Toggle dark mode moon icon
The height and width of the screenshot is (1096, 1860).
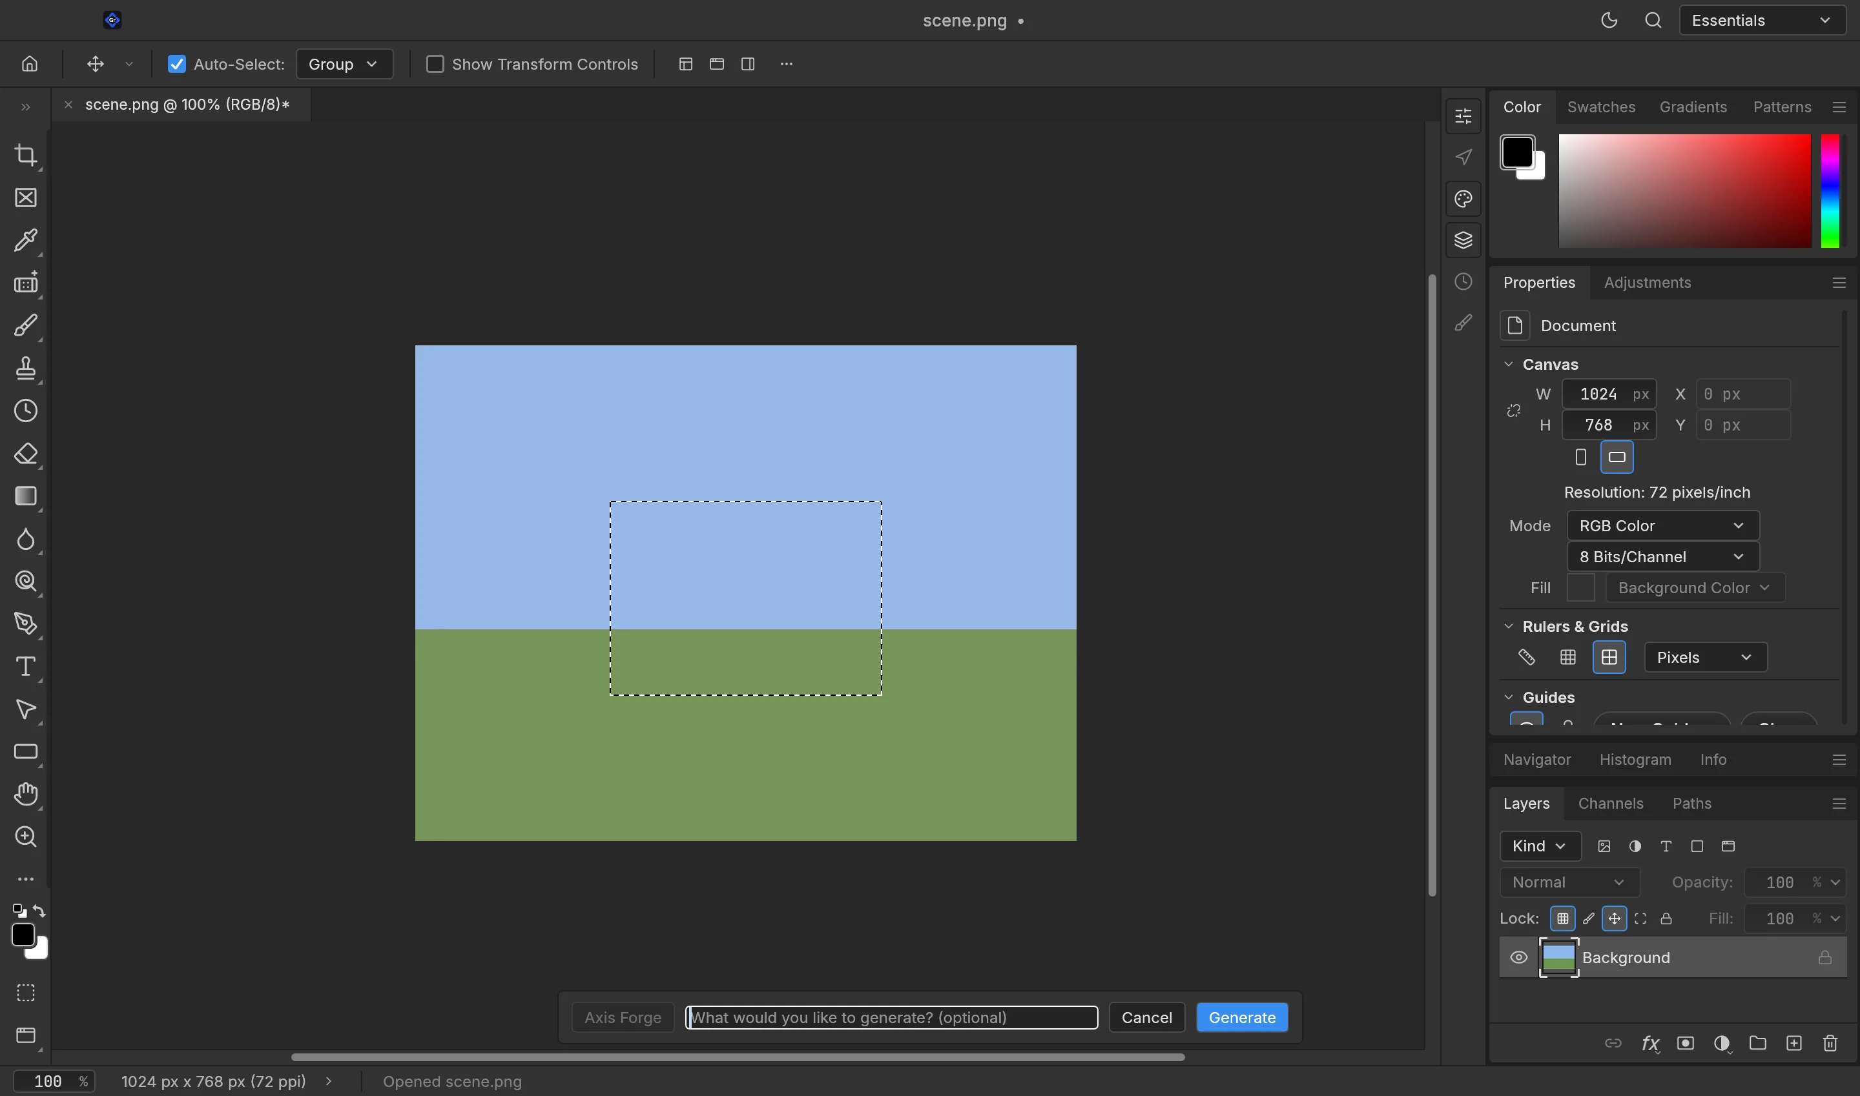point(1609,21)
